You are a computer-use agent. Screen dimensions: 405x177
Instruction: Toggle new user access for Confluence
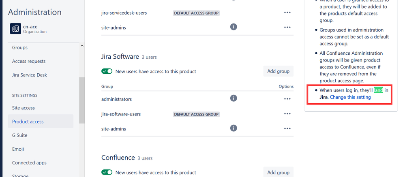click(107, 173)
